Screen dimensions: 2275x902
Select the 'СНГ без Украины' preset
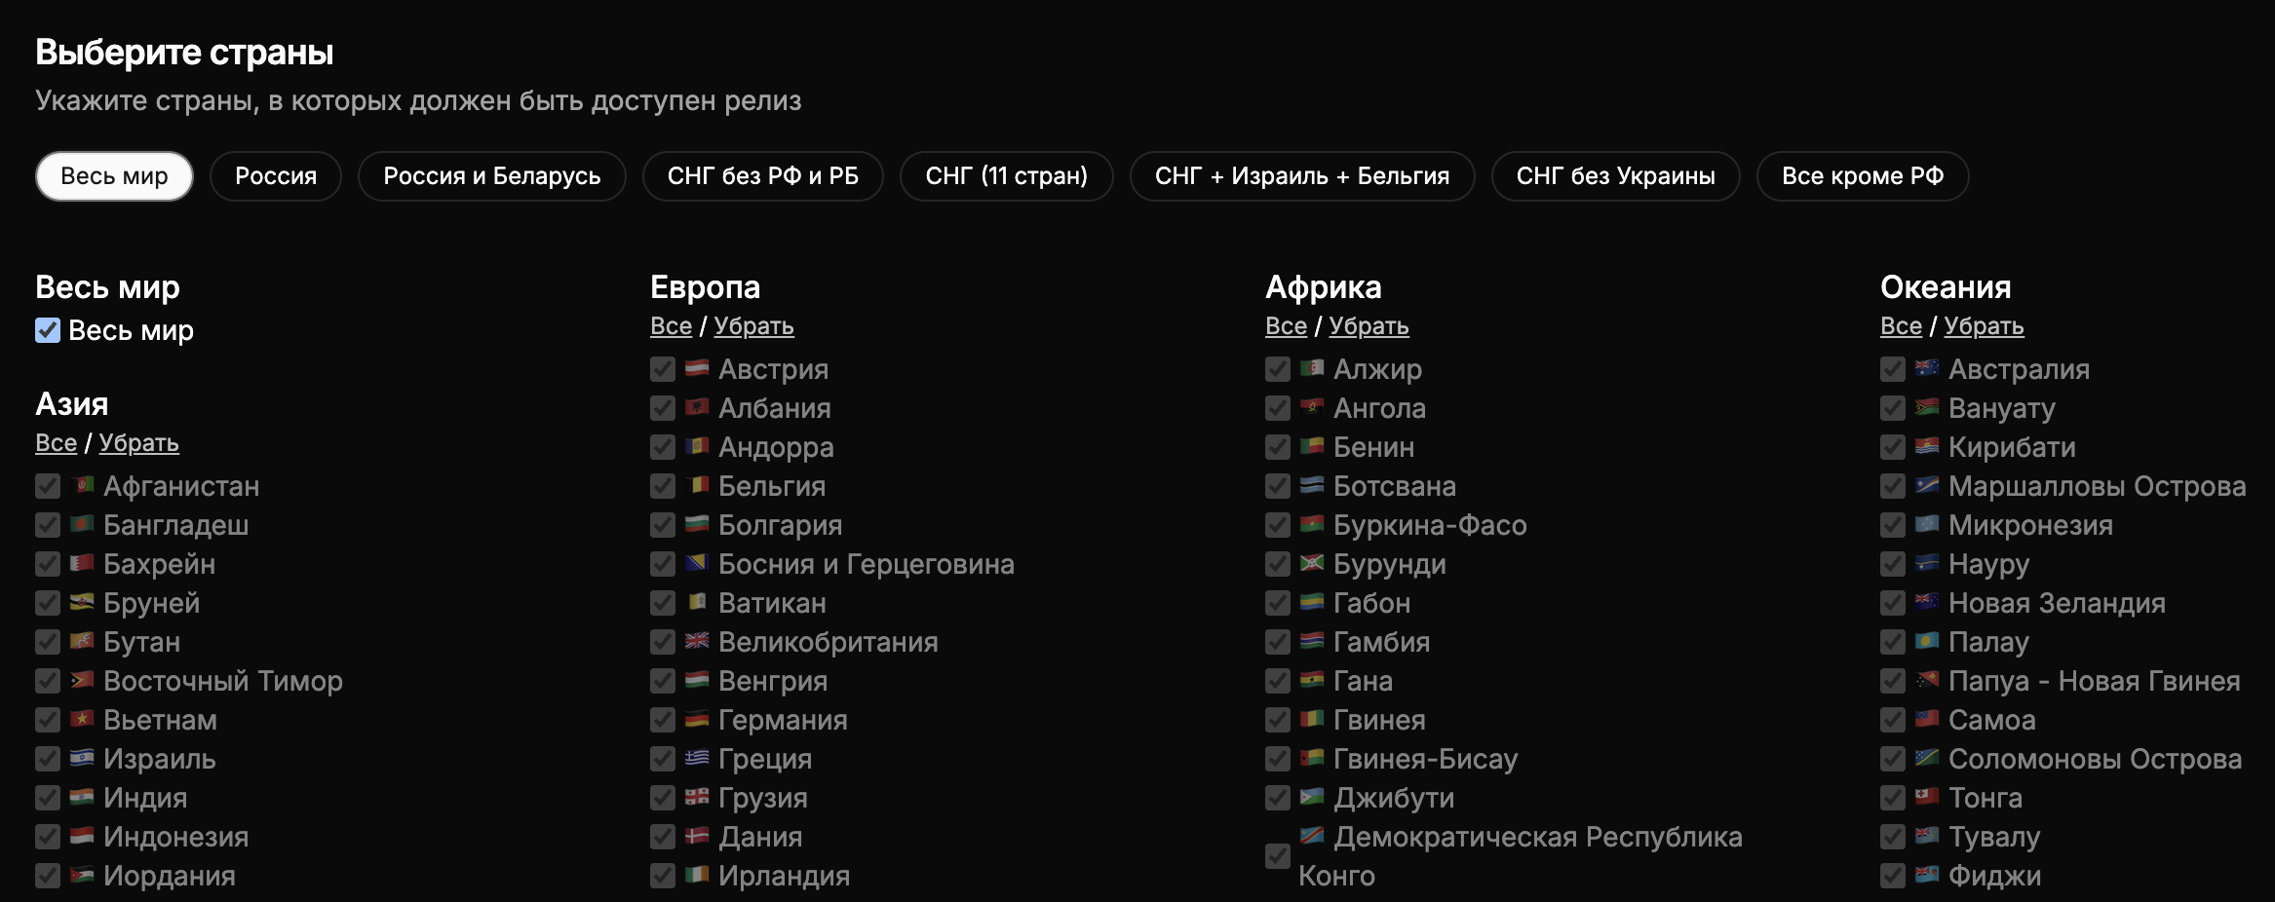tap(1615, 176)
